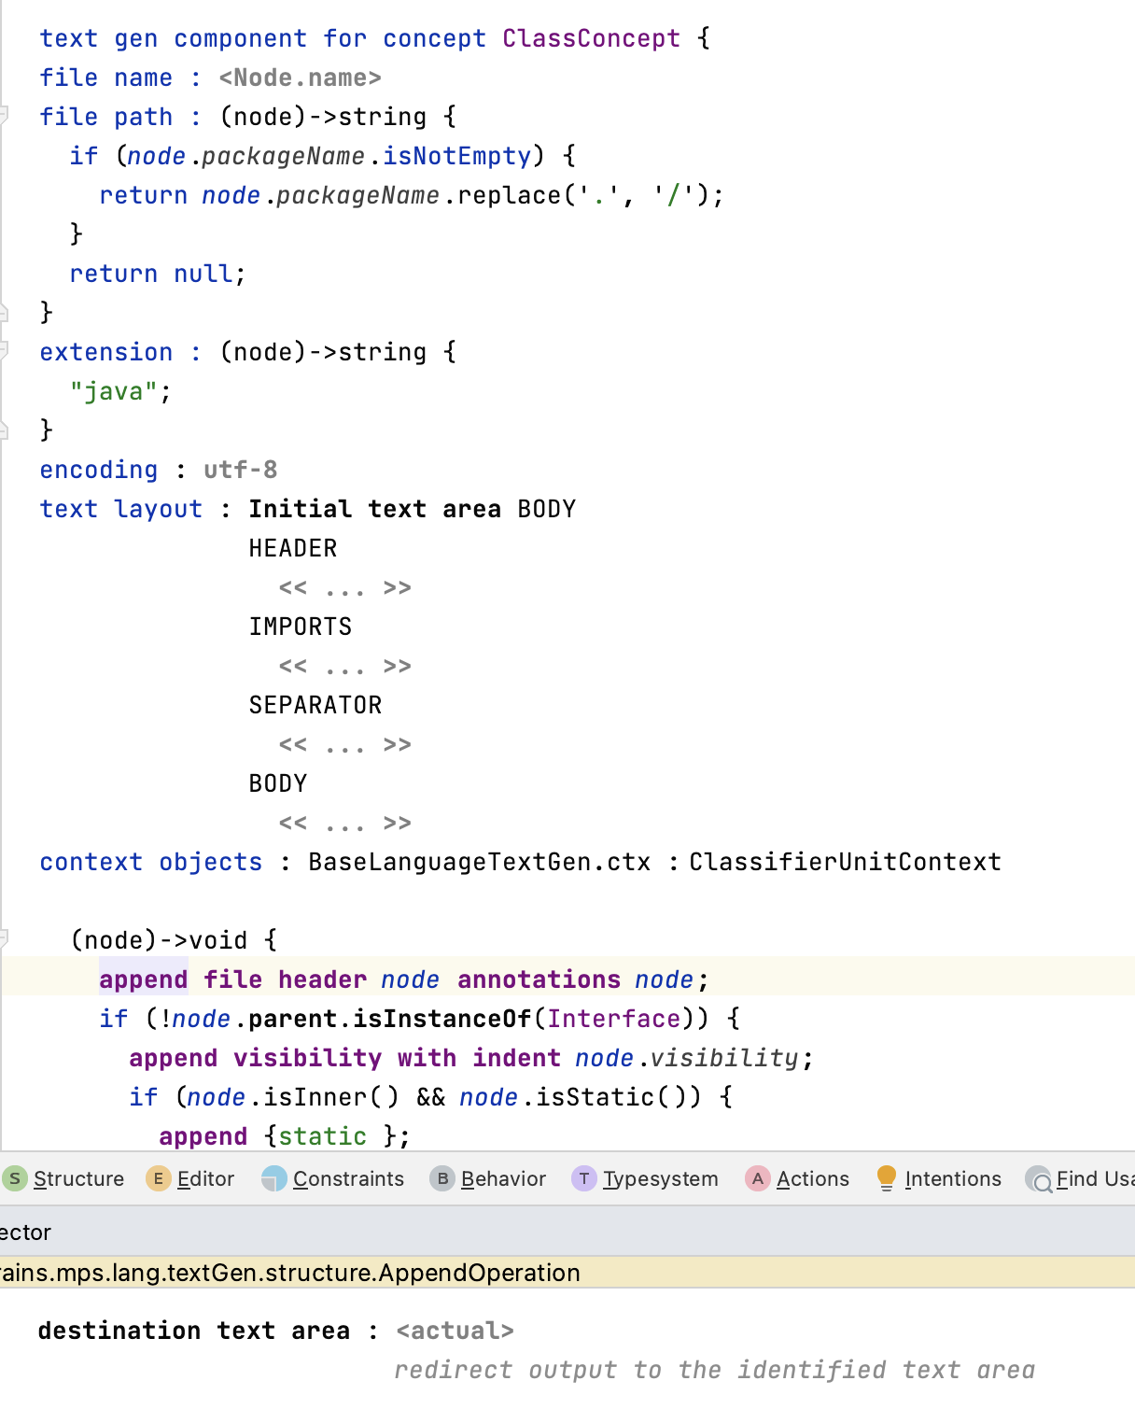Switch to the Behavior tab
This screenshot has height=1423, width=1135.
(489, 1178)
